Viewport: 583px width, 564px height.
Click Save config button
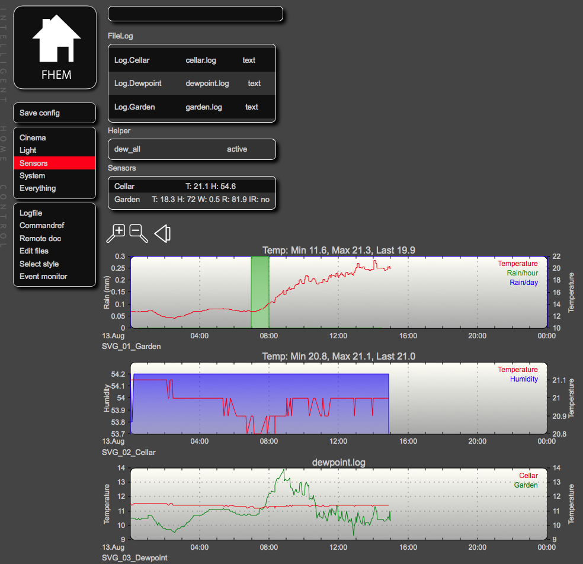click(x=40, y=113)
